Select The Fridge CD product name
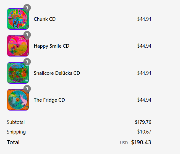Screen dimensions: 180x154 pos(49,100)
